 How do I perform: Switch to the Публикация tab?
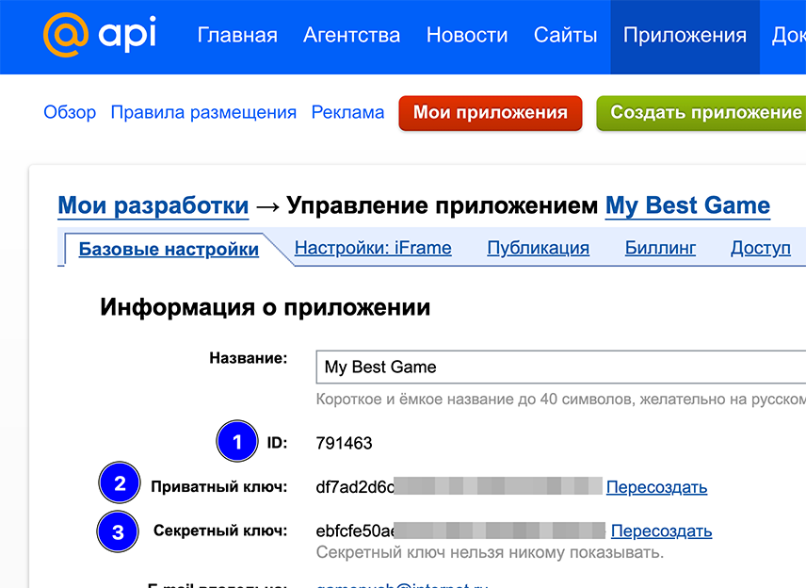(538, 249)
